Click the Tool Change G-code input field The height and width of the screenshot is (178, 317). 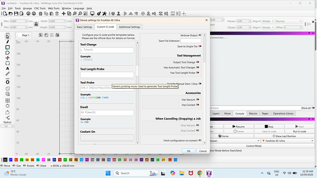click(x=107, y=50)
